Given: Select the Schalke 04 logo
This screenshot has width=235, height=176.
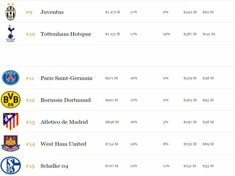Looking at the screenshot, I should tap(11, 165).
